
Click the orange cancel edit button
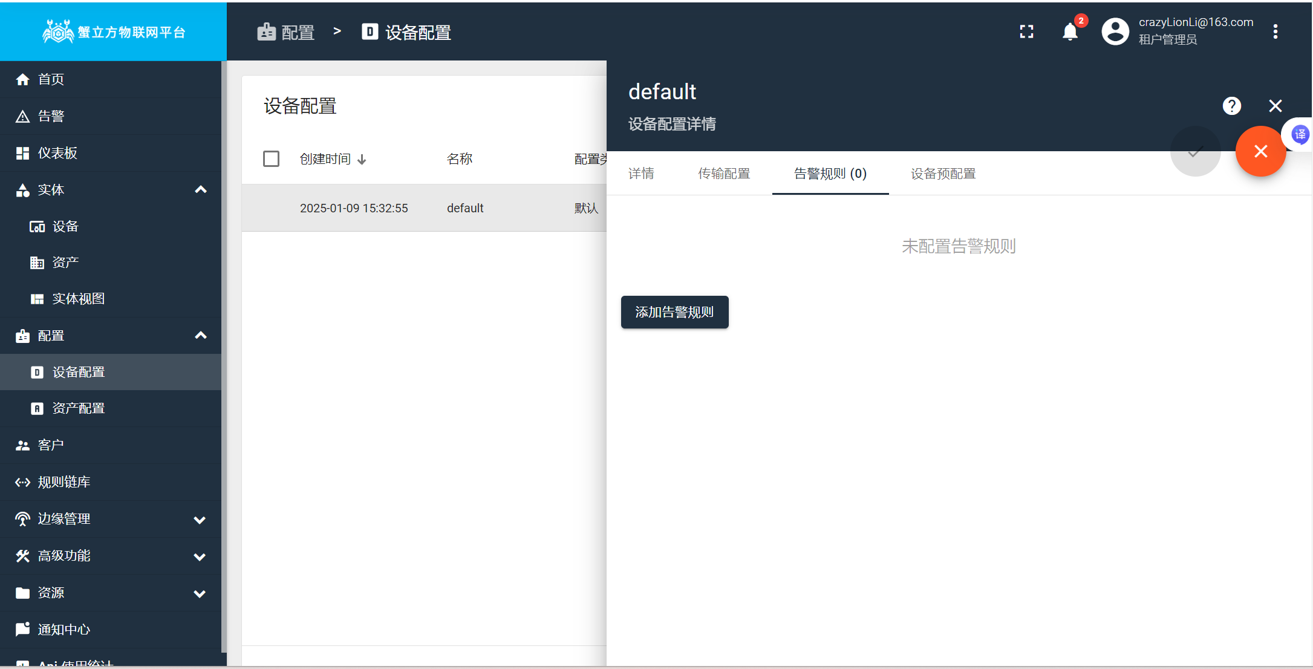tap(1260, 151)
